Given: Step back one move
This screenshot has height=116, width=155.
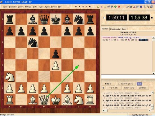Looking at the screenshot, I should pos(79,6).
